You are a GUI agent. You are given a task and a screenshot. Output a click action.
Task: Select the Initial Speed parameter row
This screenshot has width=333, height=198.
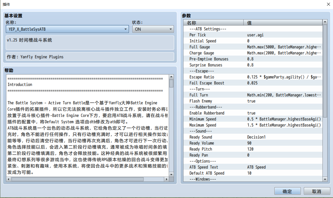pos(253,41)
